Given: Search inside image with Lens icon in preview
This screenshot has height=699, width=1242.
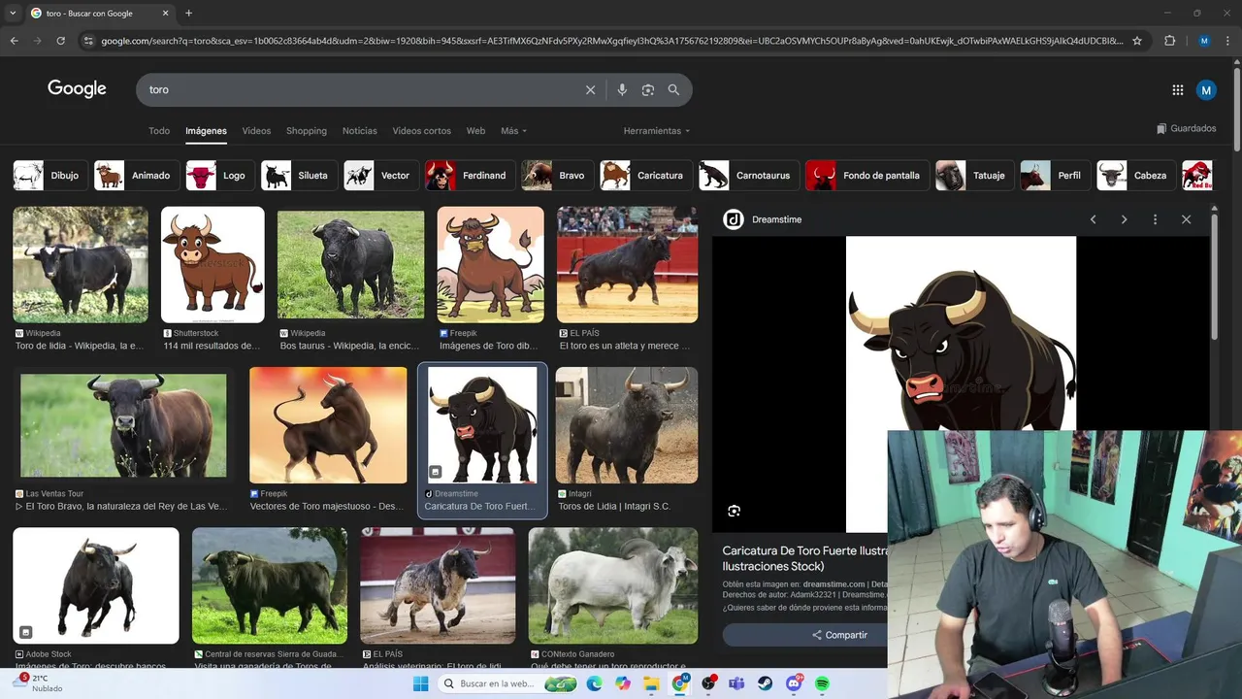Looking at the screenshot, I should click(734, 511).
